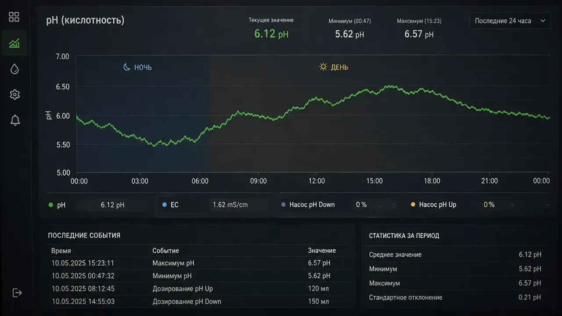Click the Значение column header
Image resolution: width=562 pixels, height=316 pixels.
click(322, 251)
